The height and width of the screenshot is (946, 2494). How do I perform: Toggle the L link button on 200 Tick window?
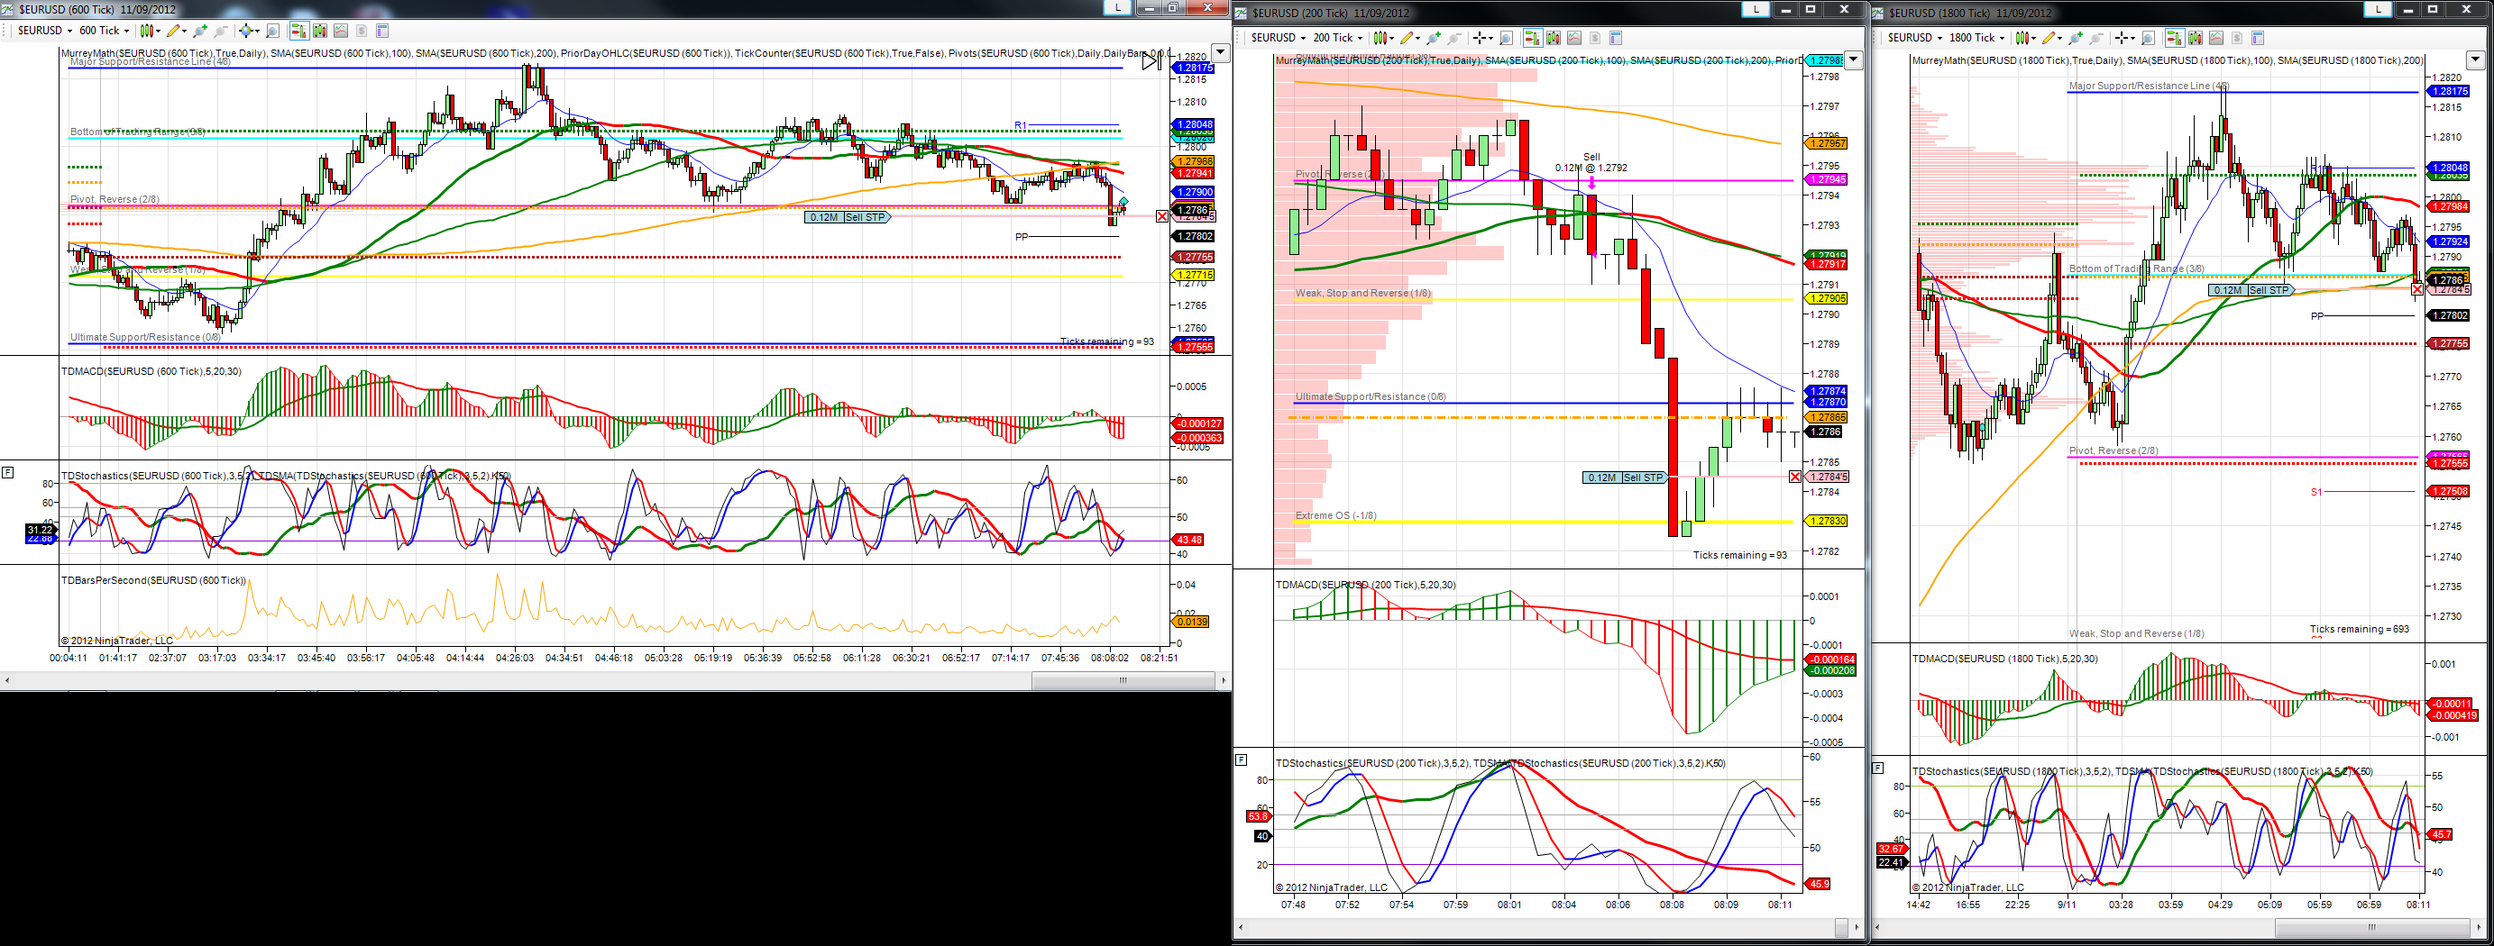pos(1756,9)
